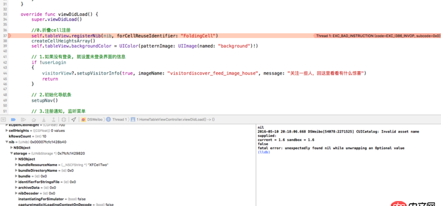Step over the current line

[34, 119]
